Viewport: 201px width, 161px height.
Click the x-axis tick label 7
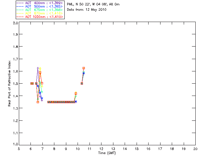tap(42, 149)
